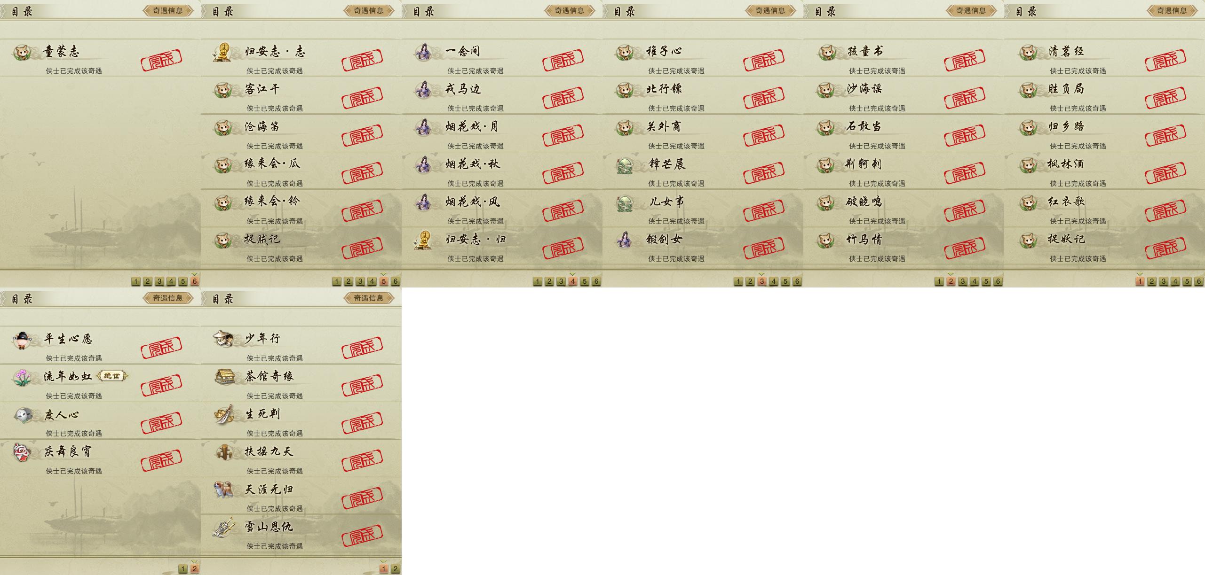
Task: Go to page 1 below 庆舞良宵 list
Action: tap(183, 569)
